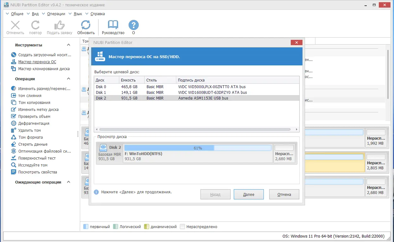The height and width of the screenshot is (242, 394).
Task: Click the повтор (redo) toolbar icon
Action: (35, 25)
